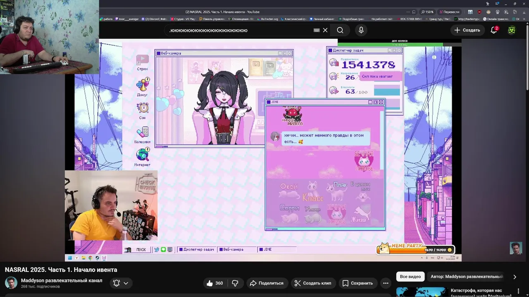
Task: Send the Сорри cat sticker
Action: click(289, 214)
